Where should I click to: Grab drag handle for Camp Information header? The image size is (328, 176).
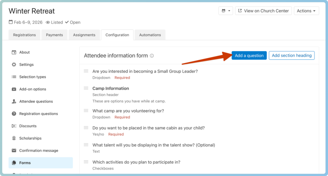(86, 88)
